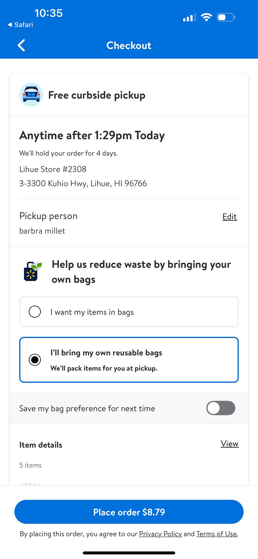Tap the Anytime after 1:29pm Today heading
Image resolution: width=258 pixels, height=559 pixels.
pyautogui.click(x=92, y=135)
